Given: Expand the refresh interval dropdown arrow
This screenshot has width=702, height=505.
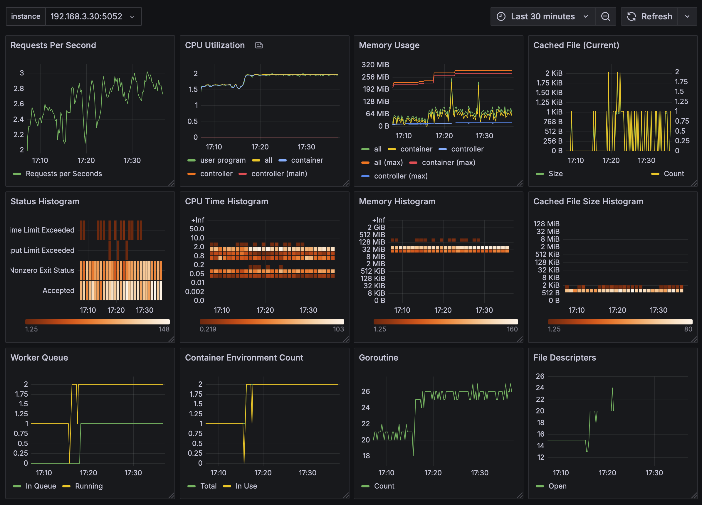Looking at the screenshot, I should pyautogui.click(x=687, y=16).
